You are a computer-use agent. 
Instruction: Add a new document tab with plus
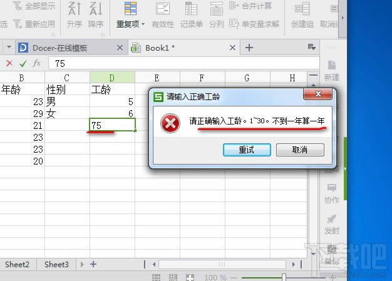tap(249, 48)
